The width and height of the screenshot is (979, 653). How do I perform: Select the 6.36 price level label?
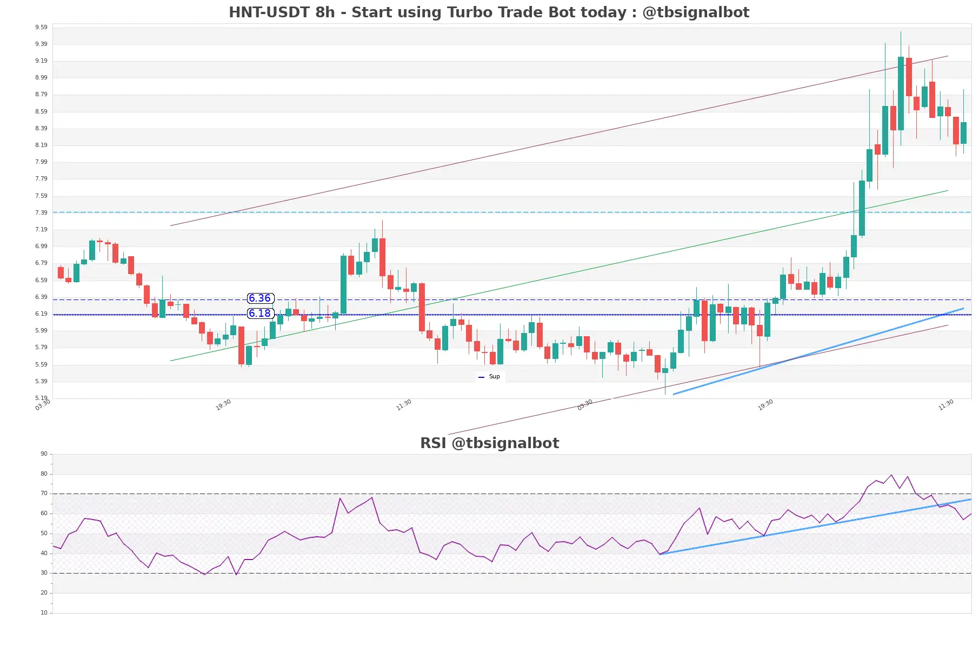260,298
